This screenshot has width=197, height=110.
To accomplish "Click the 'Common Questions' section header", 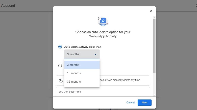I will (70, 92).
